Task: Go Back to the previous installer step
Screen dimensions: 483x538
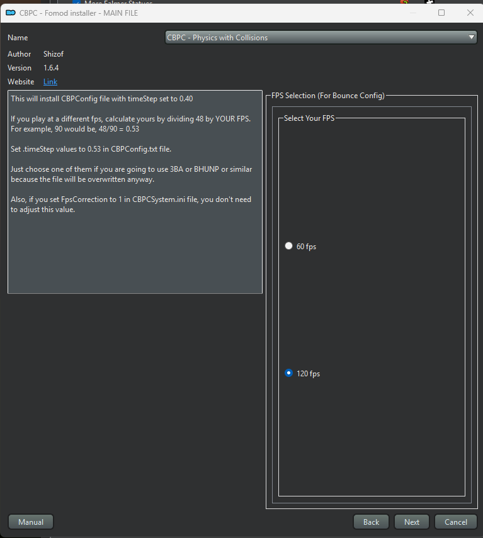Action: [371, 522]
